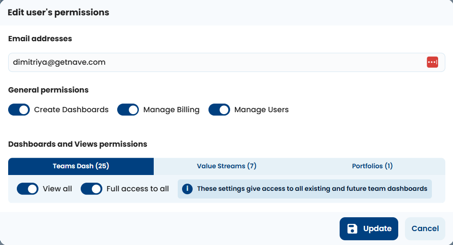Open the Portfolios (1) tab

[372, 166]
